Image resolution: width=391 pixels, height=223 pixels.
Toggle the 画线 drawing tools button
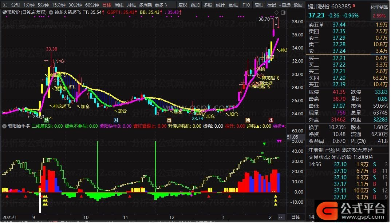233,5
